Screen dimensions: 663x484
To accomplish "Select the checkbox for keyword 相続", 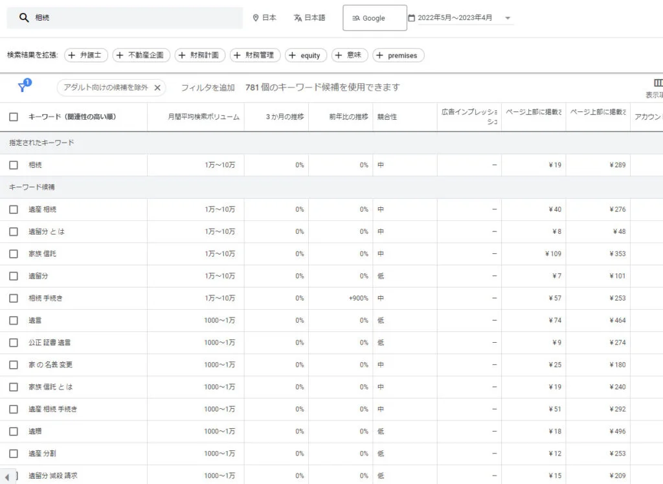I will (12, 165).
